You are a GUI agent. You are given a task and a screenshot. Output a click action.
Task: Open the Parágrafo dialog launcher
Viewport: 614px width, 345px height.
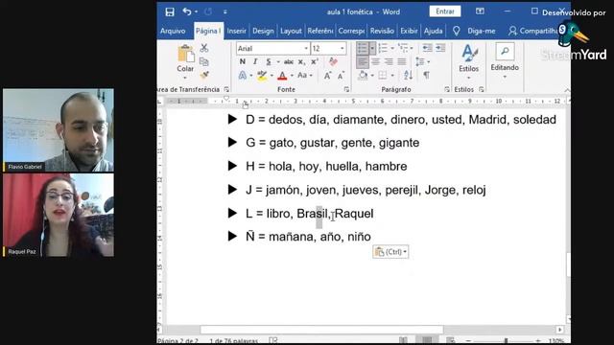[x=447, y=89]
